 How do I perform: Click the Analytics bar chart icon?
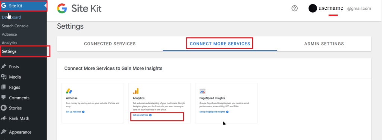coord(136,91)
